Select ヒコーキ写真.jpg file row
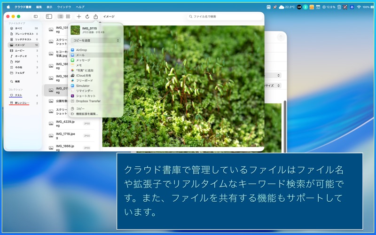This screenshot has height=235, width=376. pos(56,54)
